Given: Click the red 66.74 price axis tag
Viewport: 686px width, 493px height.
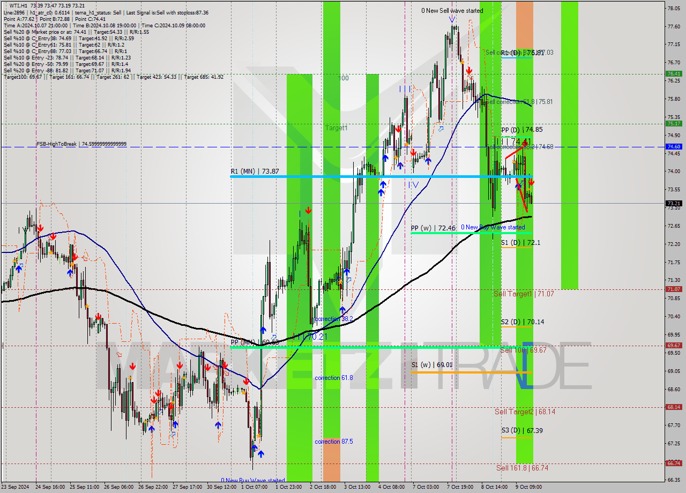Looking at the screenshot, I should [673, 464].
